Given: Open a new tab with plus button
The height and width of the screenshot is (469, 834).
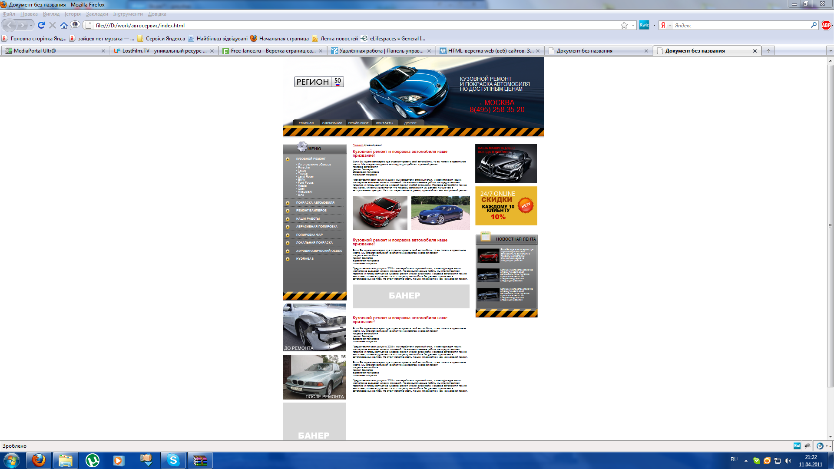Looking at the screenshot, I should pos(768,51).
